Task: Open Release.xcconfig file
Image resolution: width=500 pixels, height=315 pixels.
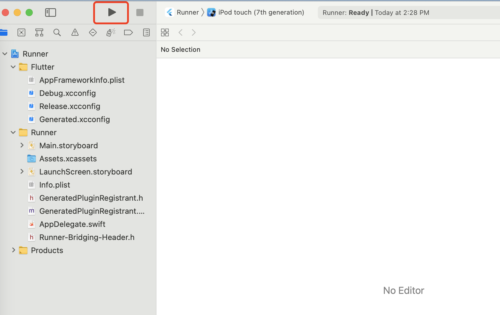Action: coord(64,106)
